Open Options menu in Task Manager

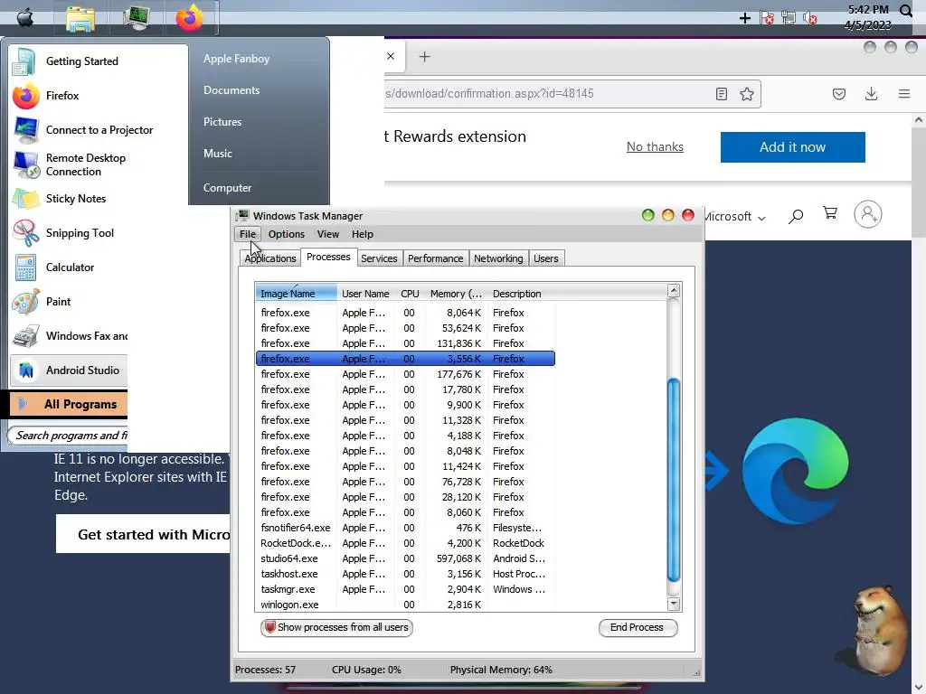pyautogui.click(x=287, y=234)
